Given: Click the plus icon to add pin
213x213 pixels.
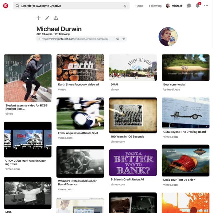Looking at the screenshot, I should (39, 18).
